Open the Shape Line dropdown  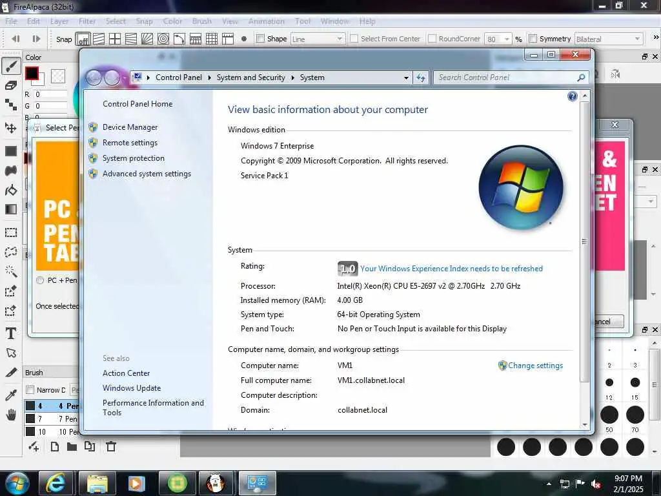point(318,39)
